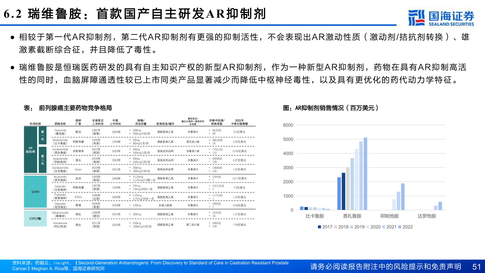
Task: Click the 第二批/6家 procurement cell
Action: pos(193,225)
